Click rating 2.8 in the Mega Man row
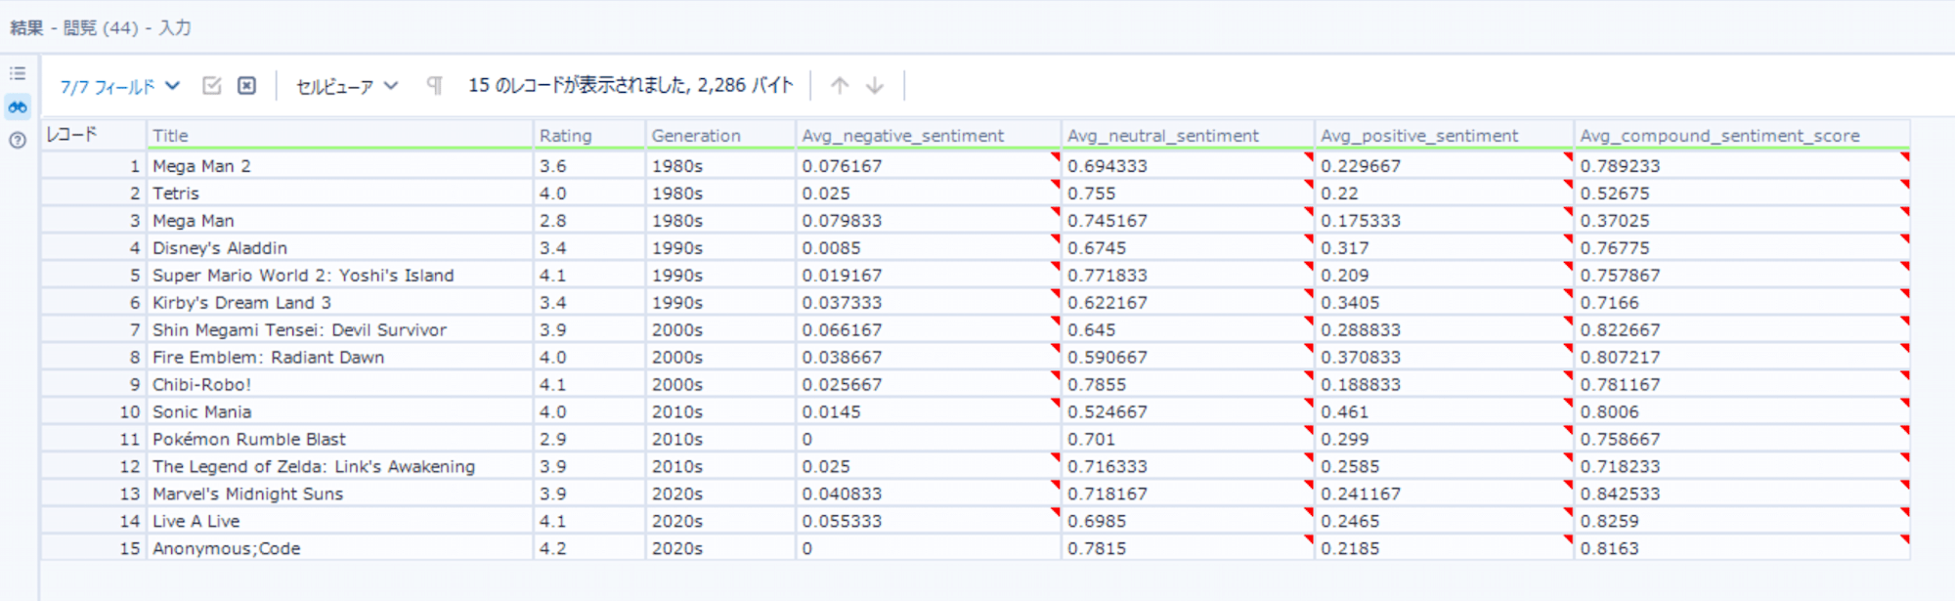1955x601 pixels. pos(589,221)
